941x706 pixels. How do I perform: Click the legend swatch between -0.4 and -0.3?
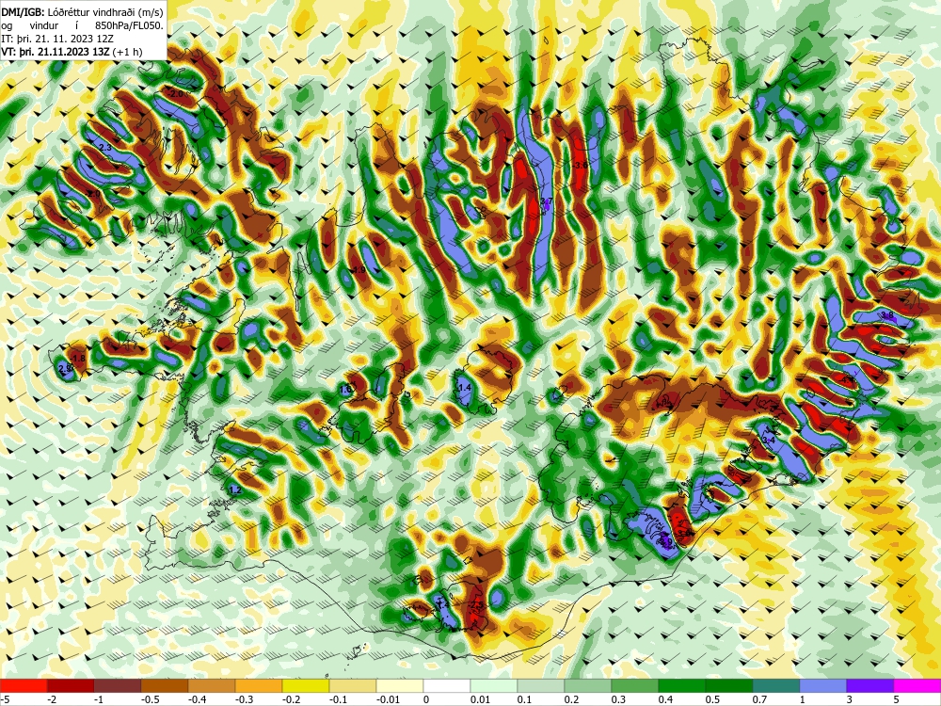click(212, 685)
